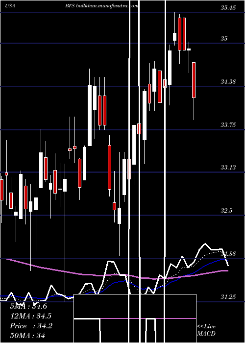Click the Price : 34.2 readout

pos(31,326)
